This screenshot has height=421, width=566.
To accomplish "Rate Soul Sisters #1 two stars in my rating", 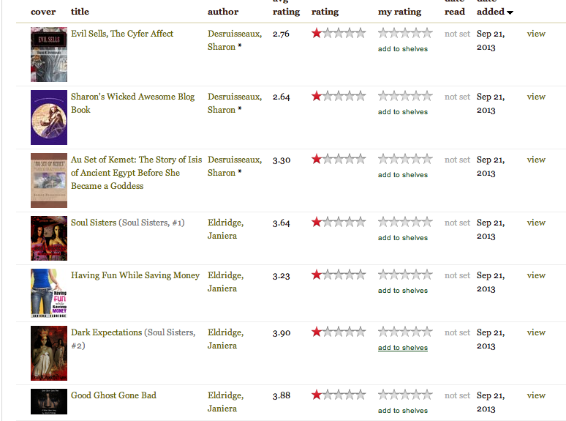I will (x=394, y=222).
